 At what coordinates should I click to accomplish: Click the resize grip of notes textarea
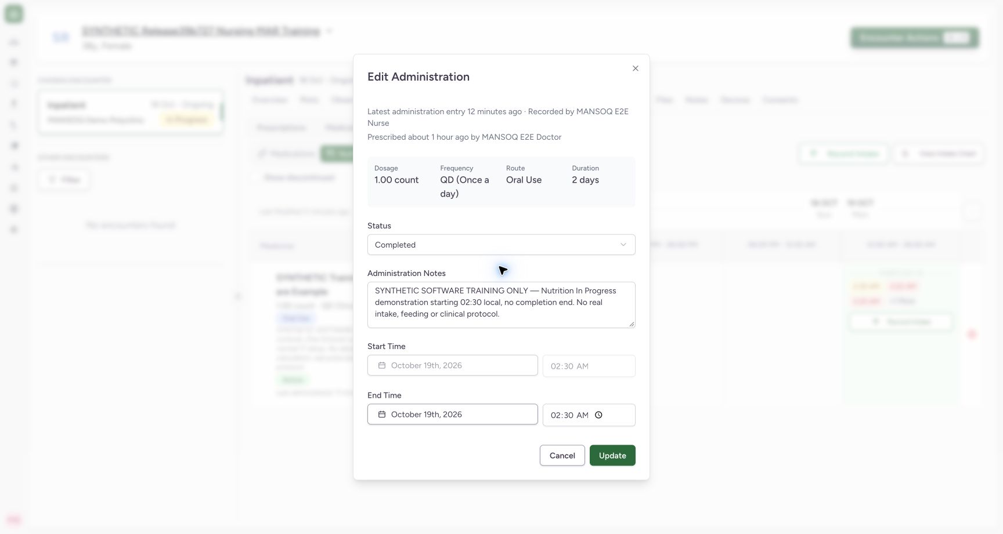pyautogui.click(x=632, y=324)
